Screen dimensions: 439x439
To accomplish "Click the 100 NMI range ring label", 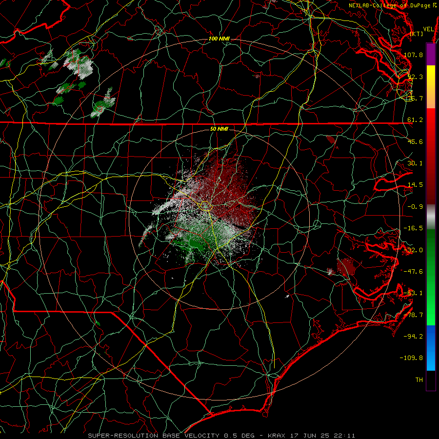I will tap(219, 39).
